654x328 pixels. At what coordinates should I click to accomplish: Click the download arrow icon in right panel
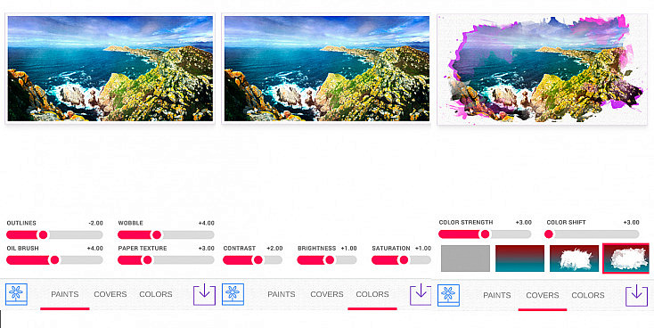(x=636, y=295)
